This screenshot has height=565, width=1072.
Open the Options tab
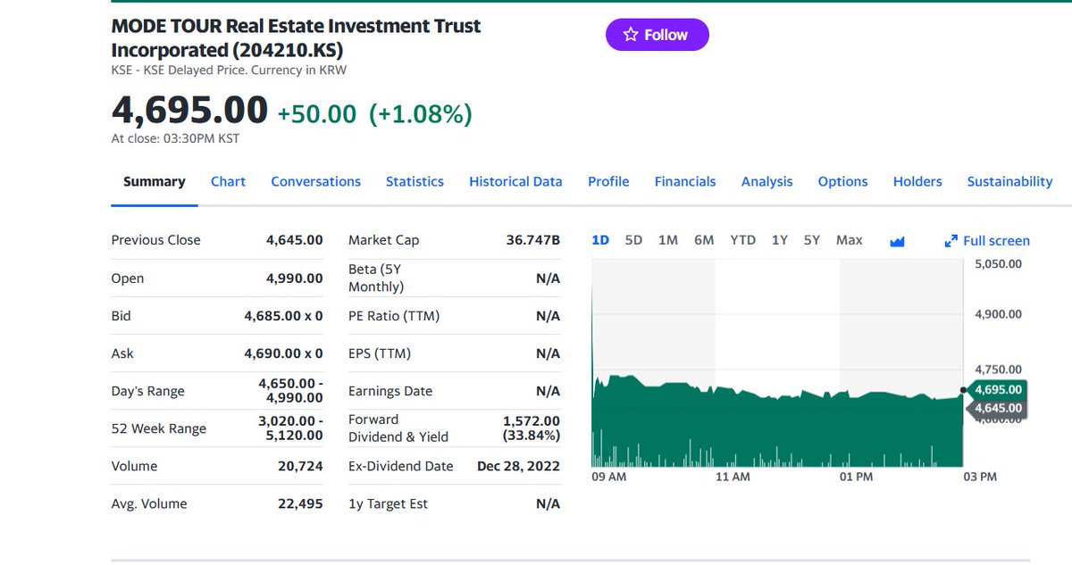[842, 181]
